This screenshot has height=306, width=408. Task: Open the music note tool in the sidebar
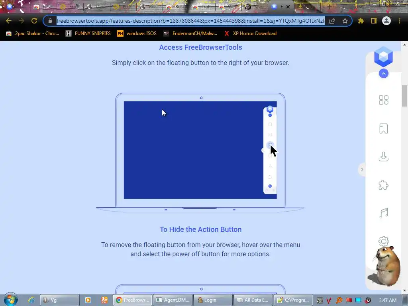(x=384, y=213)
